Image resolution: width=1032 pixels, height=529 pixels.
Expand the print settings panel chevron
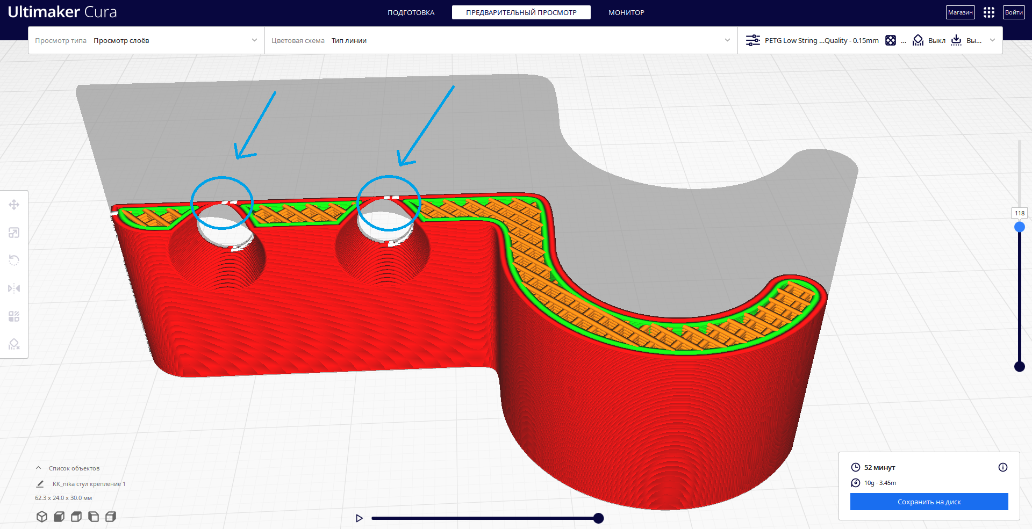coord(992,40)
